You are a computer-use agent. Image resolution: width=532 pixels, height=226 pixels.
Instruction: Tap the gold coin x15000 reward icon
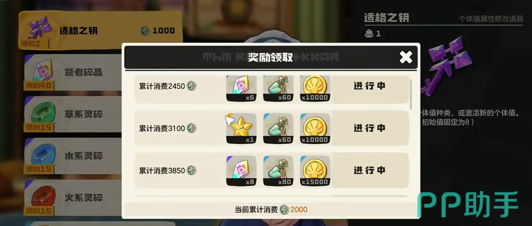315,171
